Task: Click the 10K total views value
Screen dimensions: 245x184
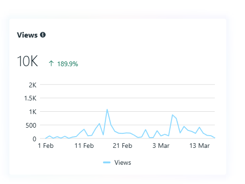Action: point(27,61)
